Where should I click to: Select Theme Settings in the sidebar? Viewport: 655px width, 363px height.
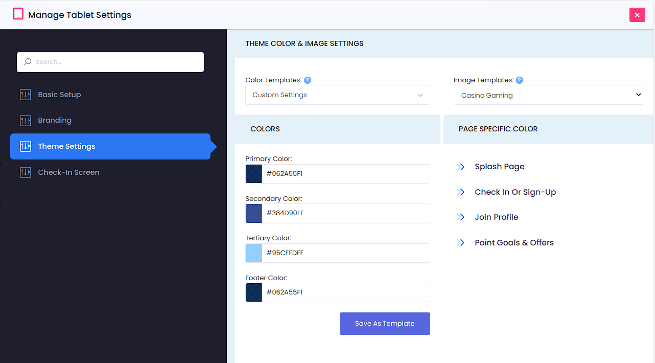pyautogui.click(x=110, y=147)
